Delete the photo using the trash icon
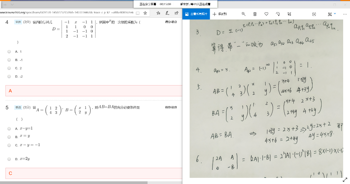Image resolution: width=350 pixels, height=184 pixels. coord(255,14)
